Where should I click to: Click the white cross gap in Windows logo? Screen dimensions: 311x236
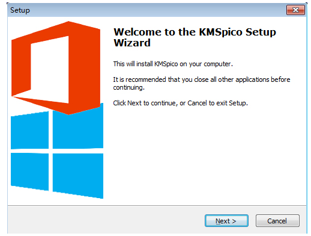coord(50,151)
